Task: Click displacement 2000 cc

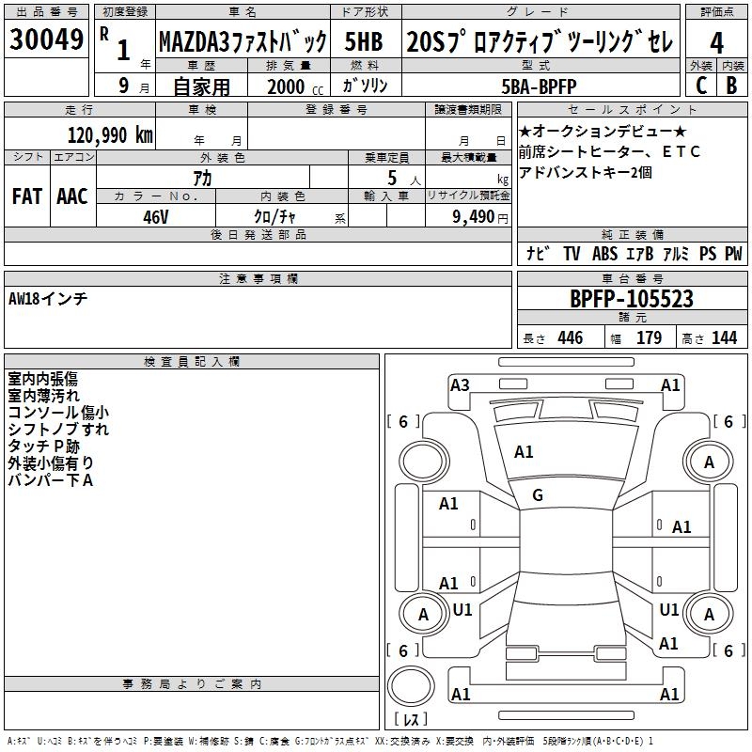Action: click(295, 86)
